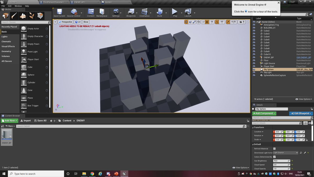
Task: Select the Landscape mode icon
Action: (x=23, y=15)
